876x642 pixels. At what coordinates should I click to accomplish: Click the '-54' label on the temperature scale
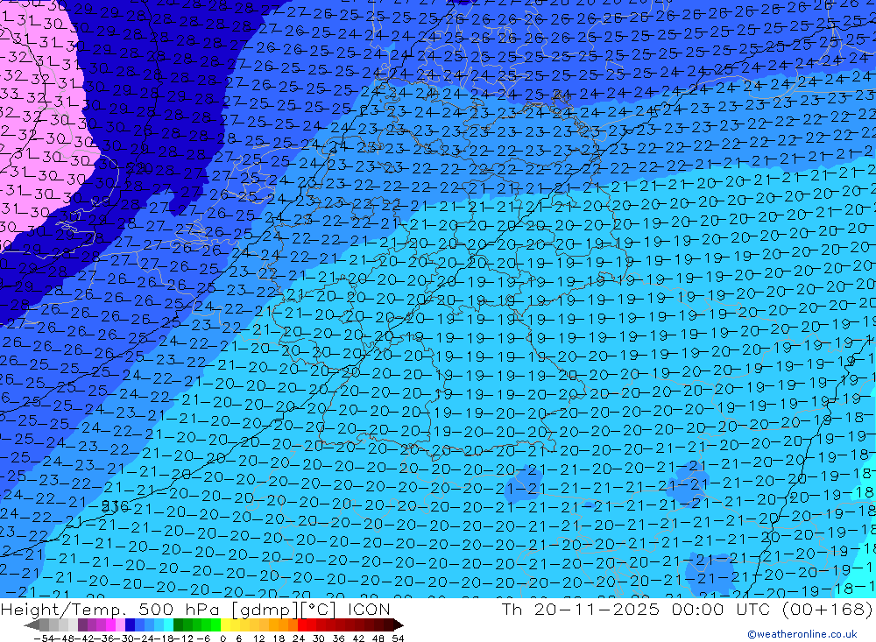point(44,638)
